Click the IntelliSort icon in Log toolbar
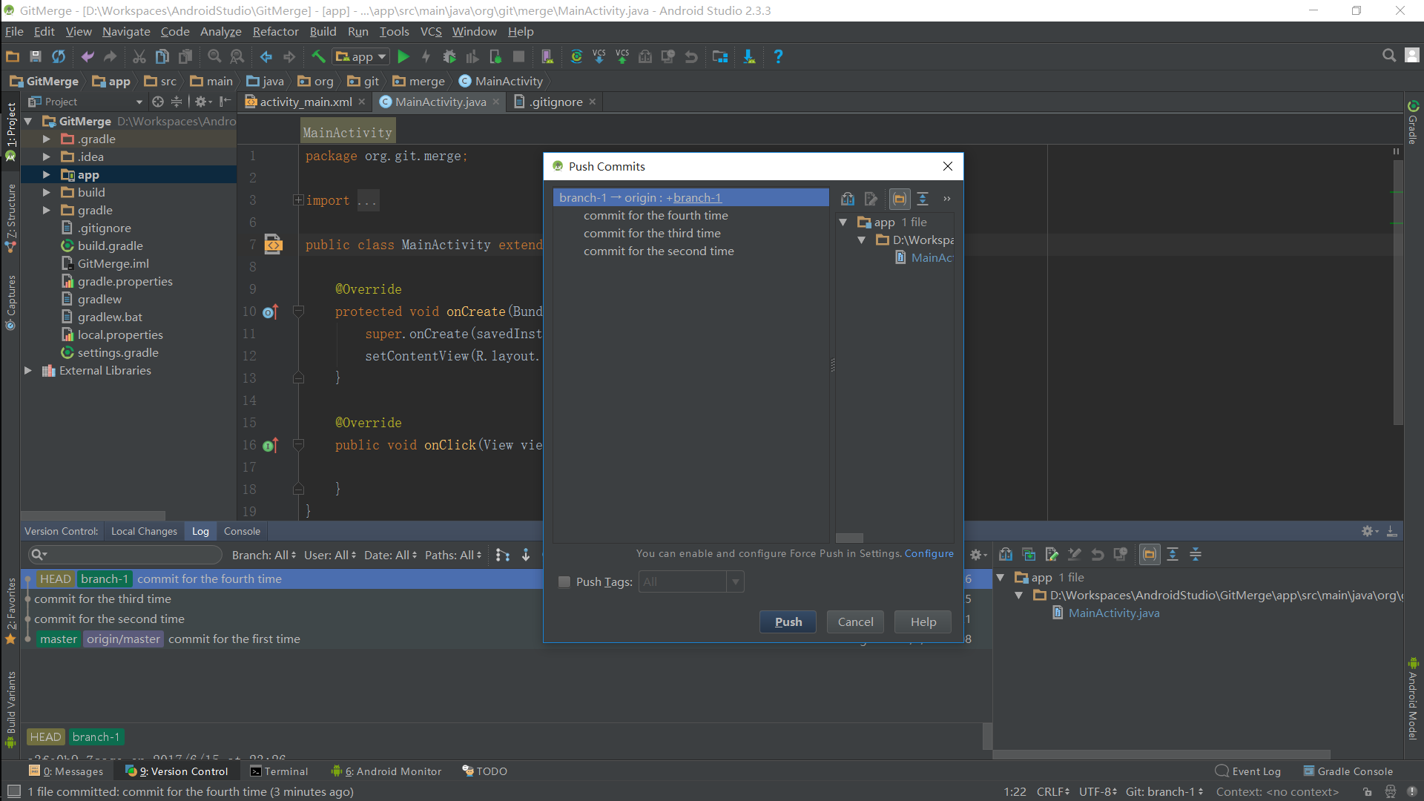This screenshot has width=1424, height=801. tap(503, 555)
